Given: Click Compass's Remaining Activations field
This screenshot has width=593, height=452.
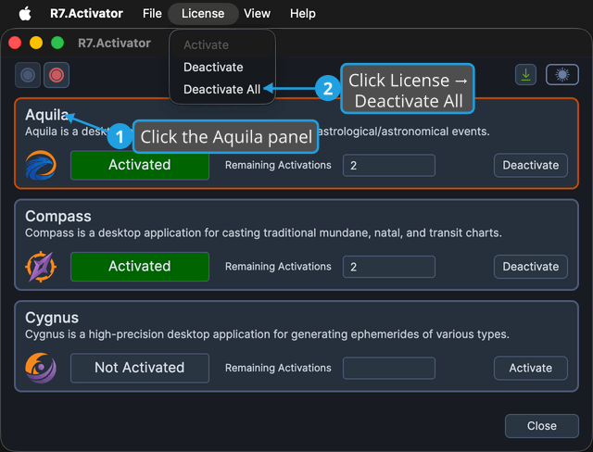Looking at the screenshot, I should pos(389,267).
